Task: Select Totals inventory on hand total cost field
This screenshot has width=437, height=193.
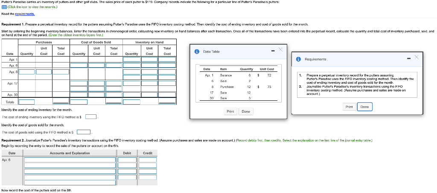Action: (x=167, y=102)
